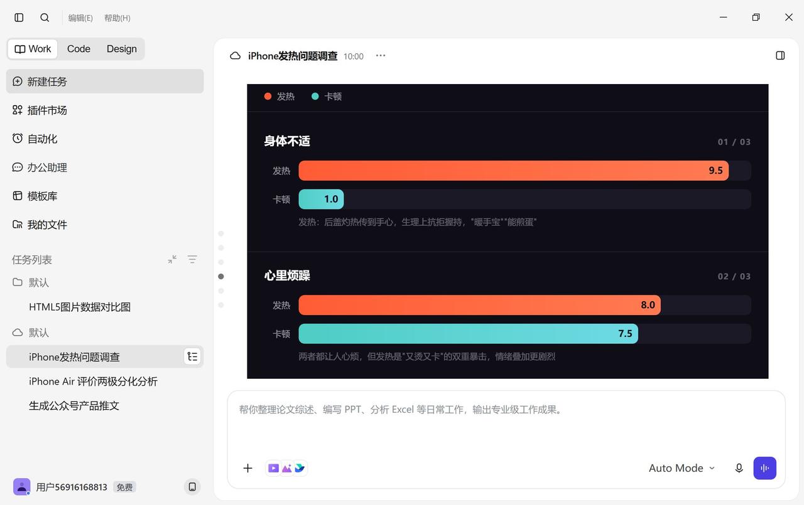Open the mobile device icon near user name
Image resolution: width=804 pixels, height=505 pixels.
[x=192, y=487]
